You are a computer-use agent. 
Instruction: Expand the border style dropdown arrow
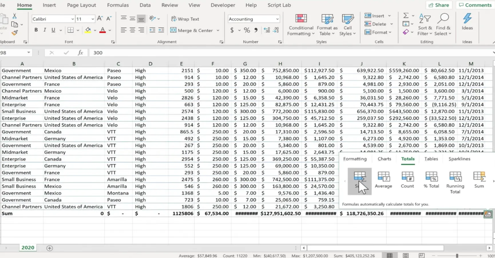[78, 30]
